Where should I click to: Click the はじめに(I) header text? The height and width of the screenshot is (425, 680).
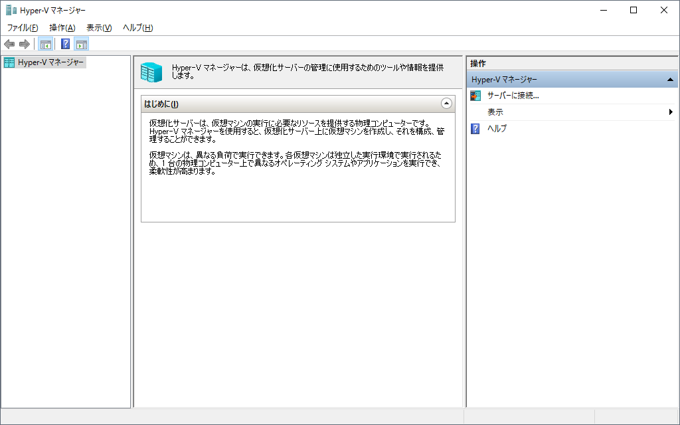point(161,104)
